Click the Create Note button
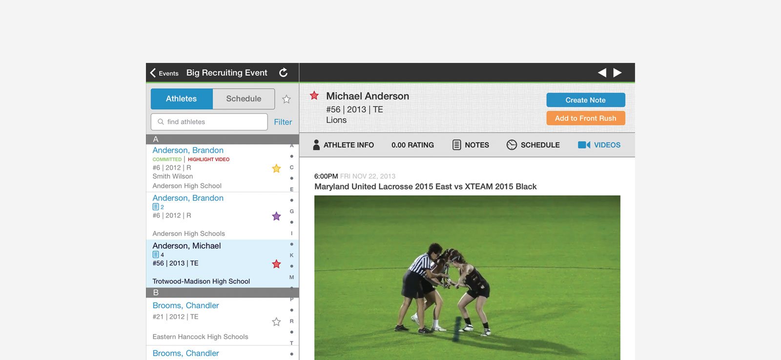 586,100
